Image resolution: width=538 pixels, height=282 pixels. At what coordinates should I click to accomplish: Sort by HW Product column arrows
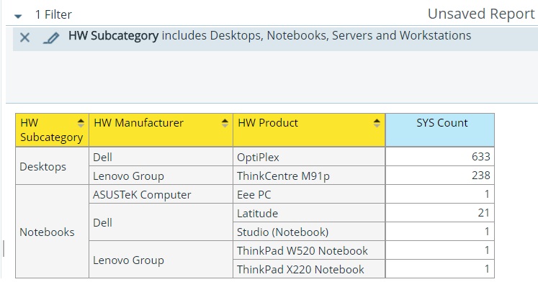pyautogui.click(x=377, y=123)
